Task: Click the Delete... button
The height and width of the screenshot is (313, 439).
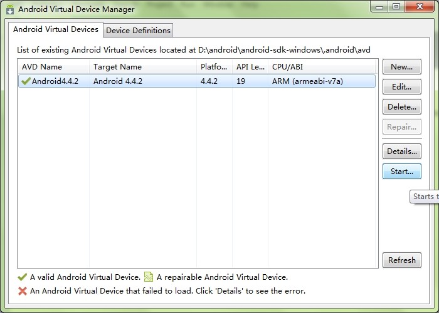Action: tap(402, 107)
